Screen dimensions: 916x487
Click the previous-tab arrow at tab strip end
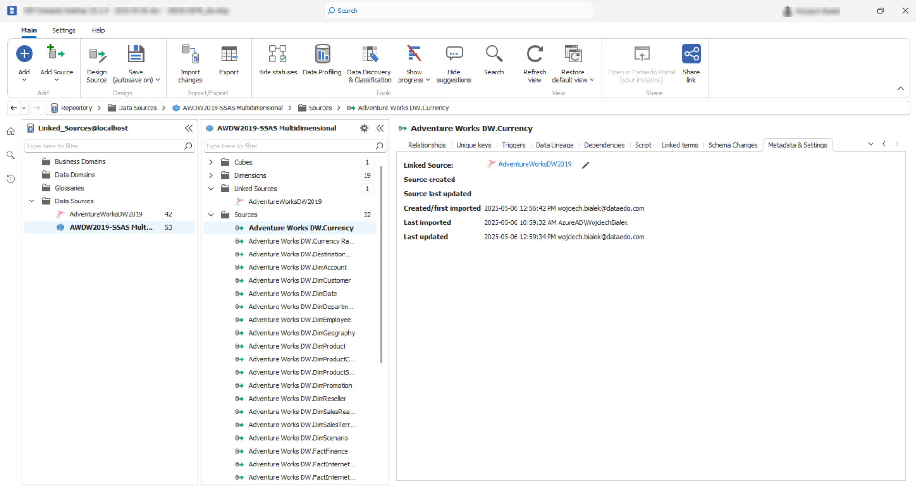884,144
